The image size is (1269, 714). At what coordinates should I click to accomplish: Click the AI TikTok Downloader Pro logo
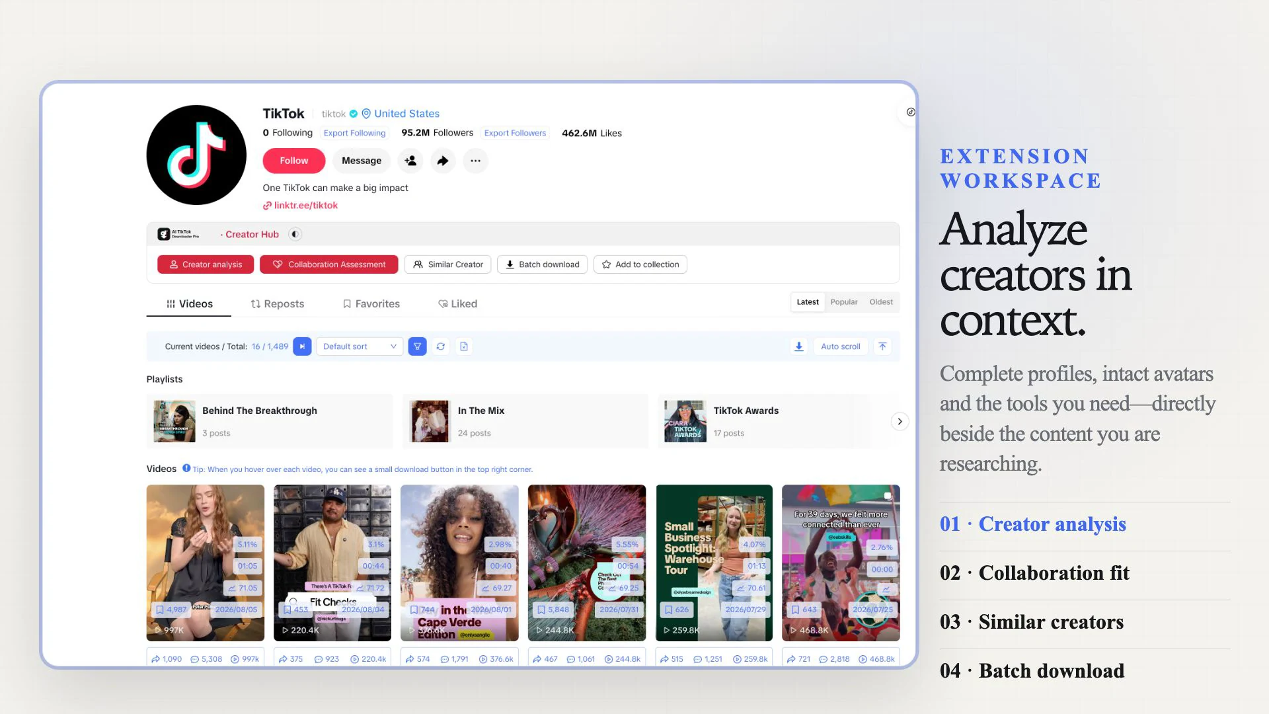coord(178,234)
